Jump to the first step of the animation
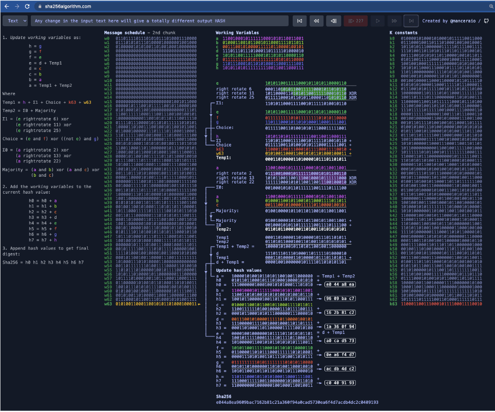 [x=299, y=21]
